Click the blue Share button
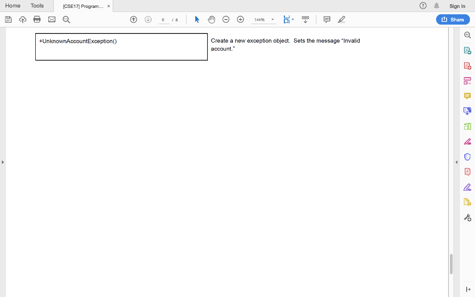Image resolution: width=475 pixels, height=297 pixels. point(453,19)
